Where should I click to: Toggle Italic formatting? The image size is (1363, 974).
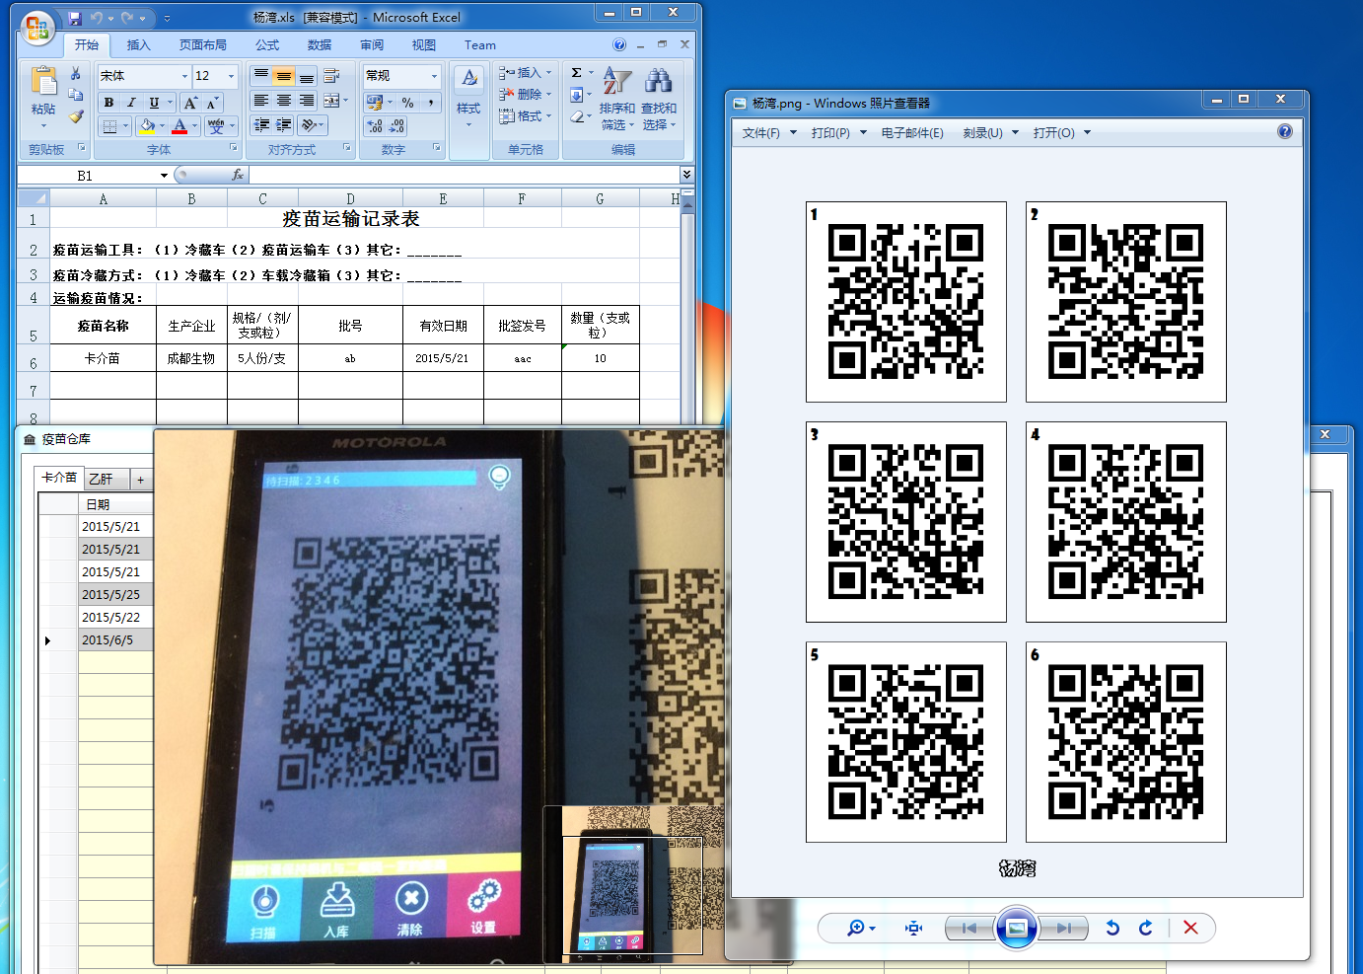point(131,103)
